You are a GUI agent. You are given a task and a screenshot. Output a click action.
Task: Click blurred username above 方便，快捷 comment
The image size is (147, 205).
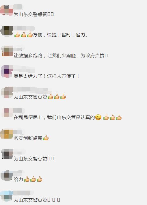click(24, 28)
